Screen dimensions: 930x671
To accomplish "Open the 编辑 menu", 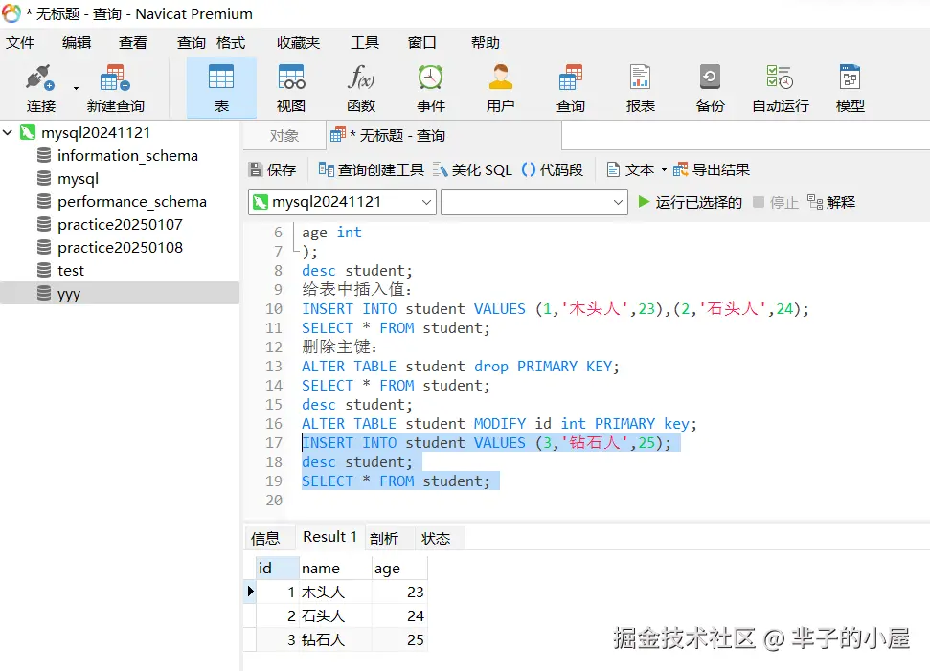I will point(77,43).
